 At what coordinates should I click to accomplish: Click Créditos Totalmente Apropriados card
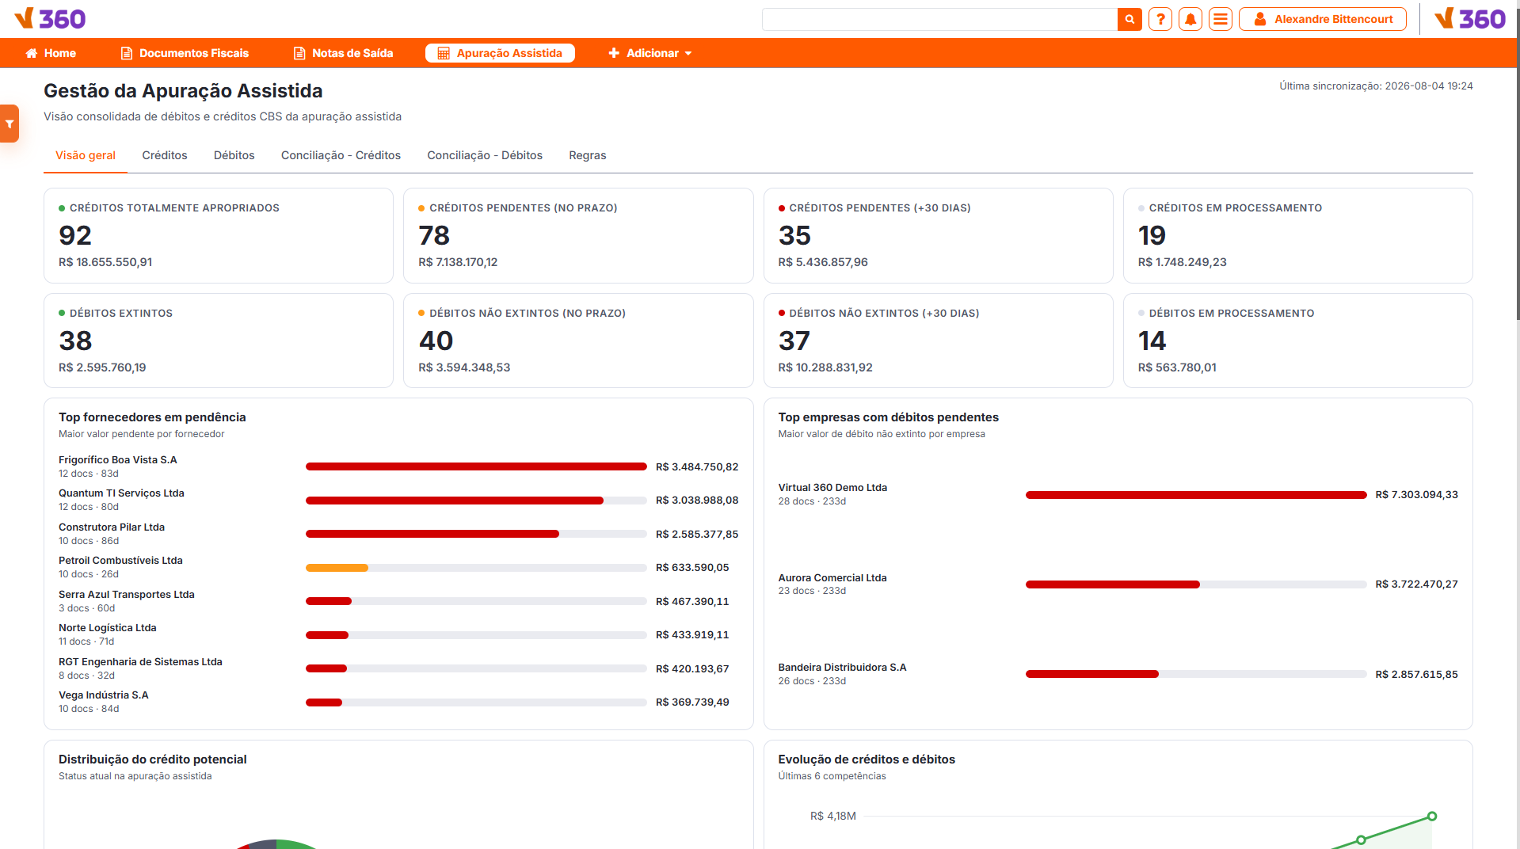(219, 235)
